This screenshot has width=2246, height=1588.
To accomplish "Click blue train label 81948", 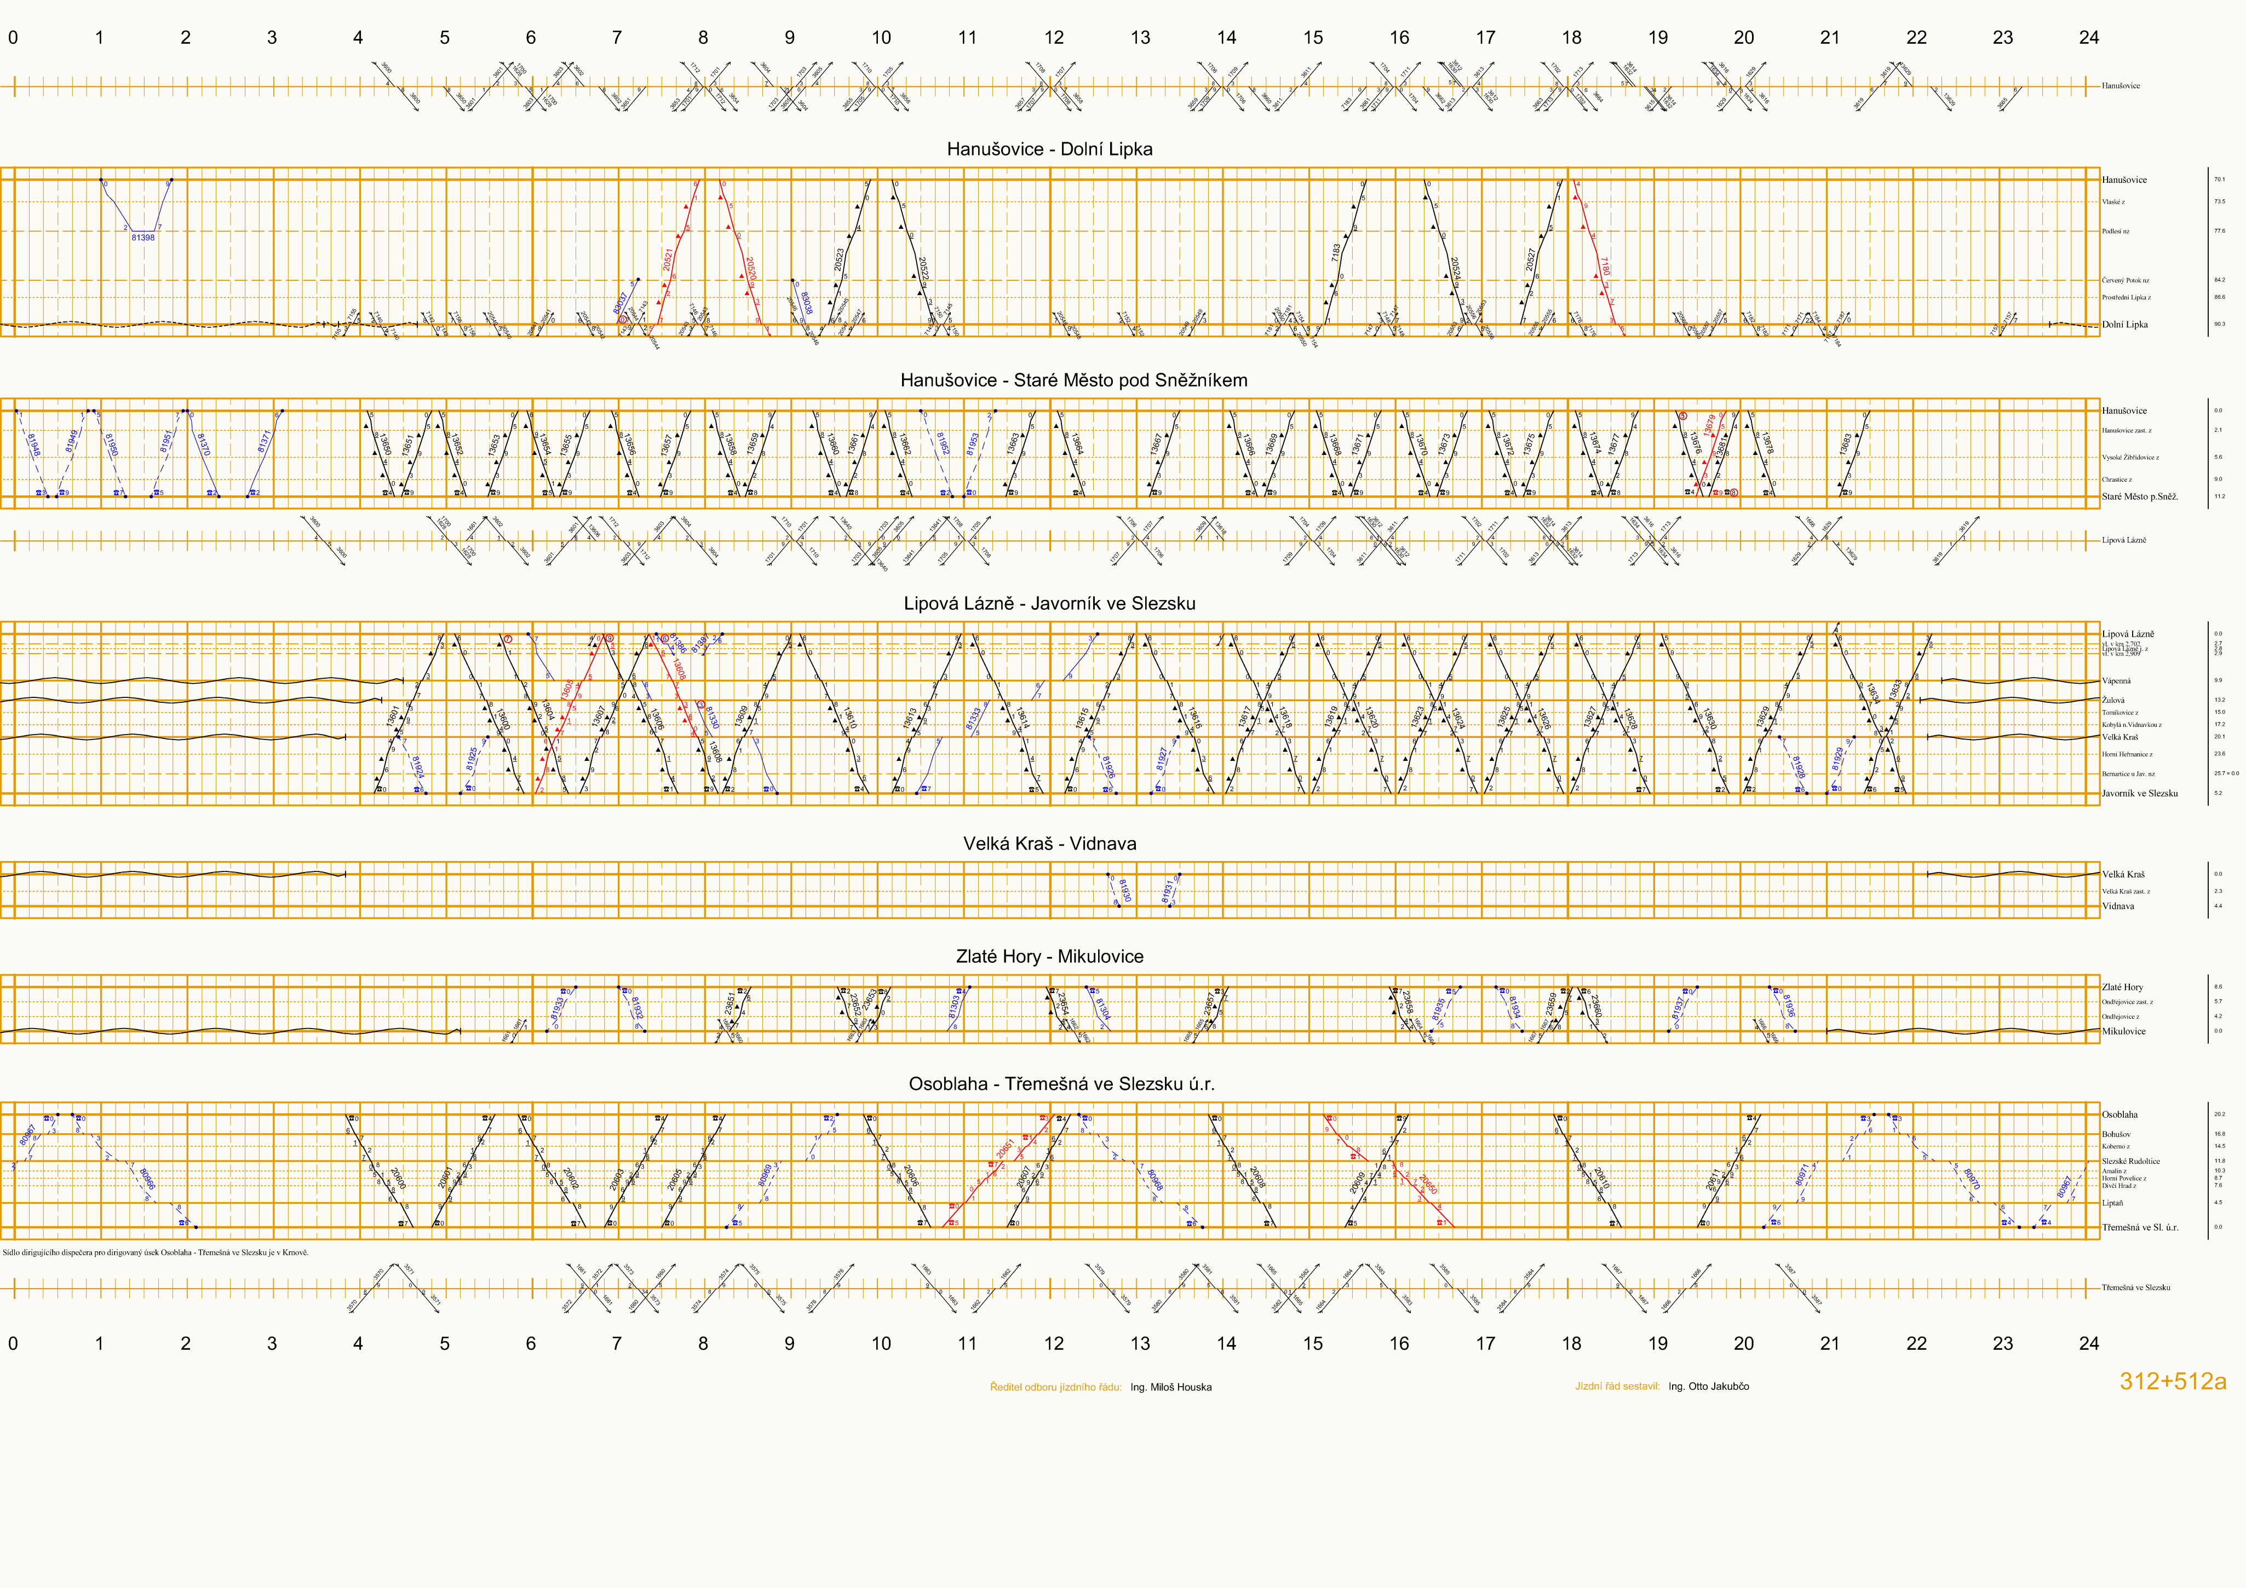I will point(33,446).
